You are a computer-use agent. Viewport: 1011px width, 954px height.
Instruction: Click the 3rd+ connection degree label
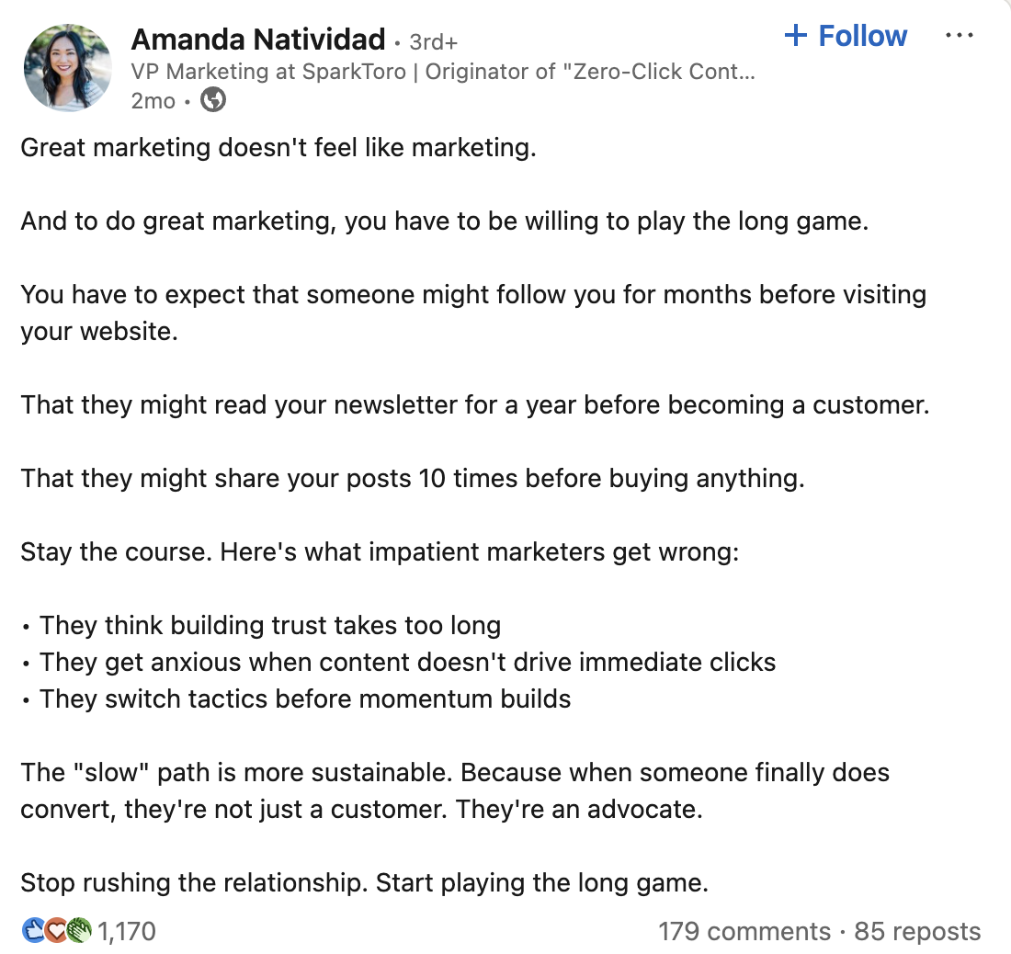click(433, 42)
